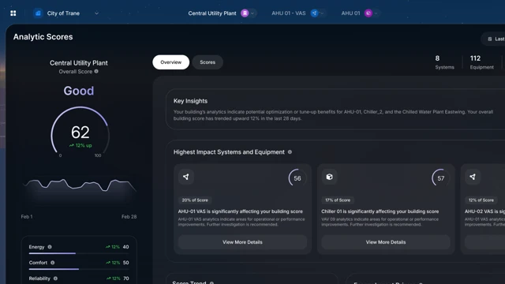
Task: Click the Score Trend info icon
Action: click(211, 282)
